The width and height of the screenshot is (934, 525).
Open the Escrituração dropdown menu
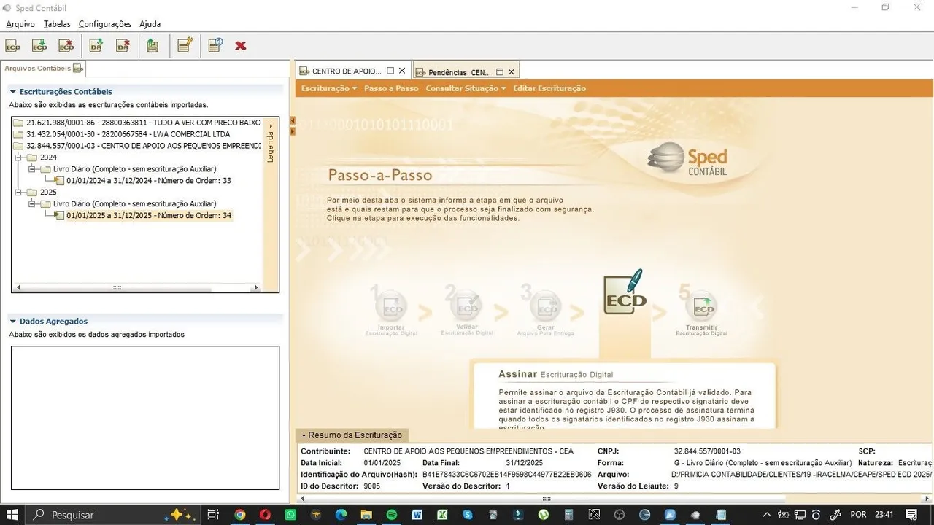(x=329, y=88)
